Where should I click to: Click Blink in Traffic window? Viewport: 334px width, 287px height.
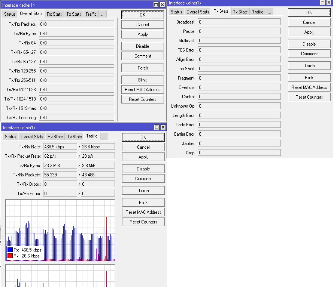143,203
